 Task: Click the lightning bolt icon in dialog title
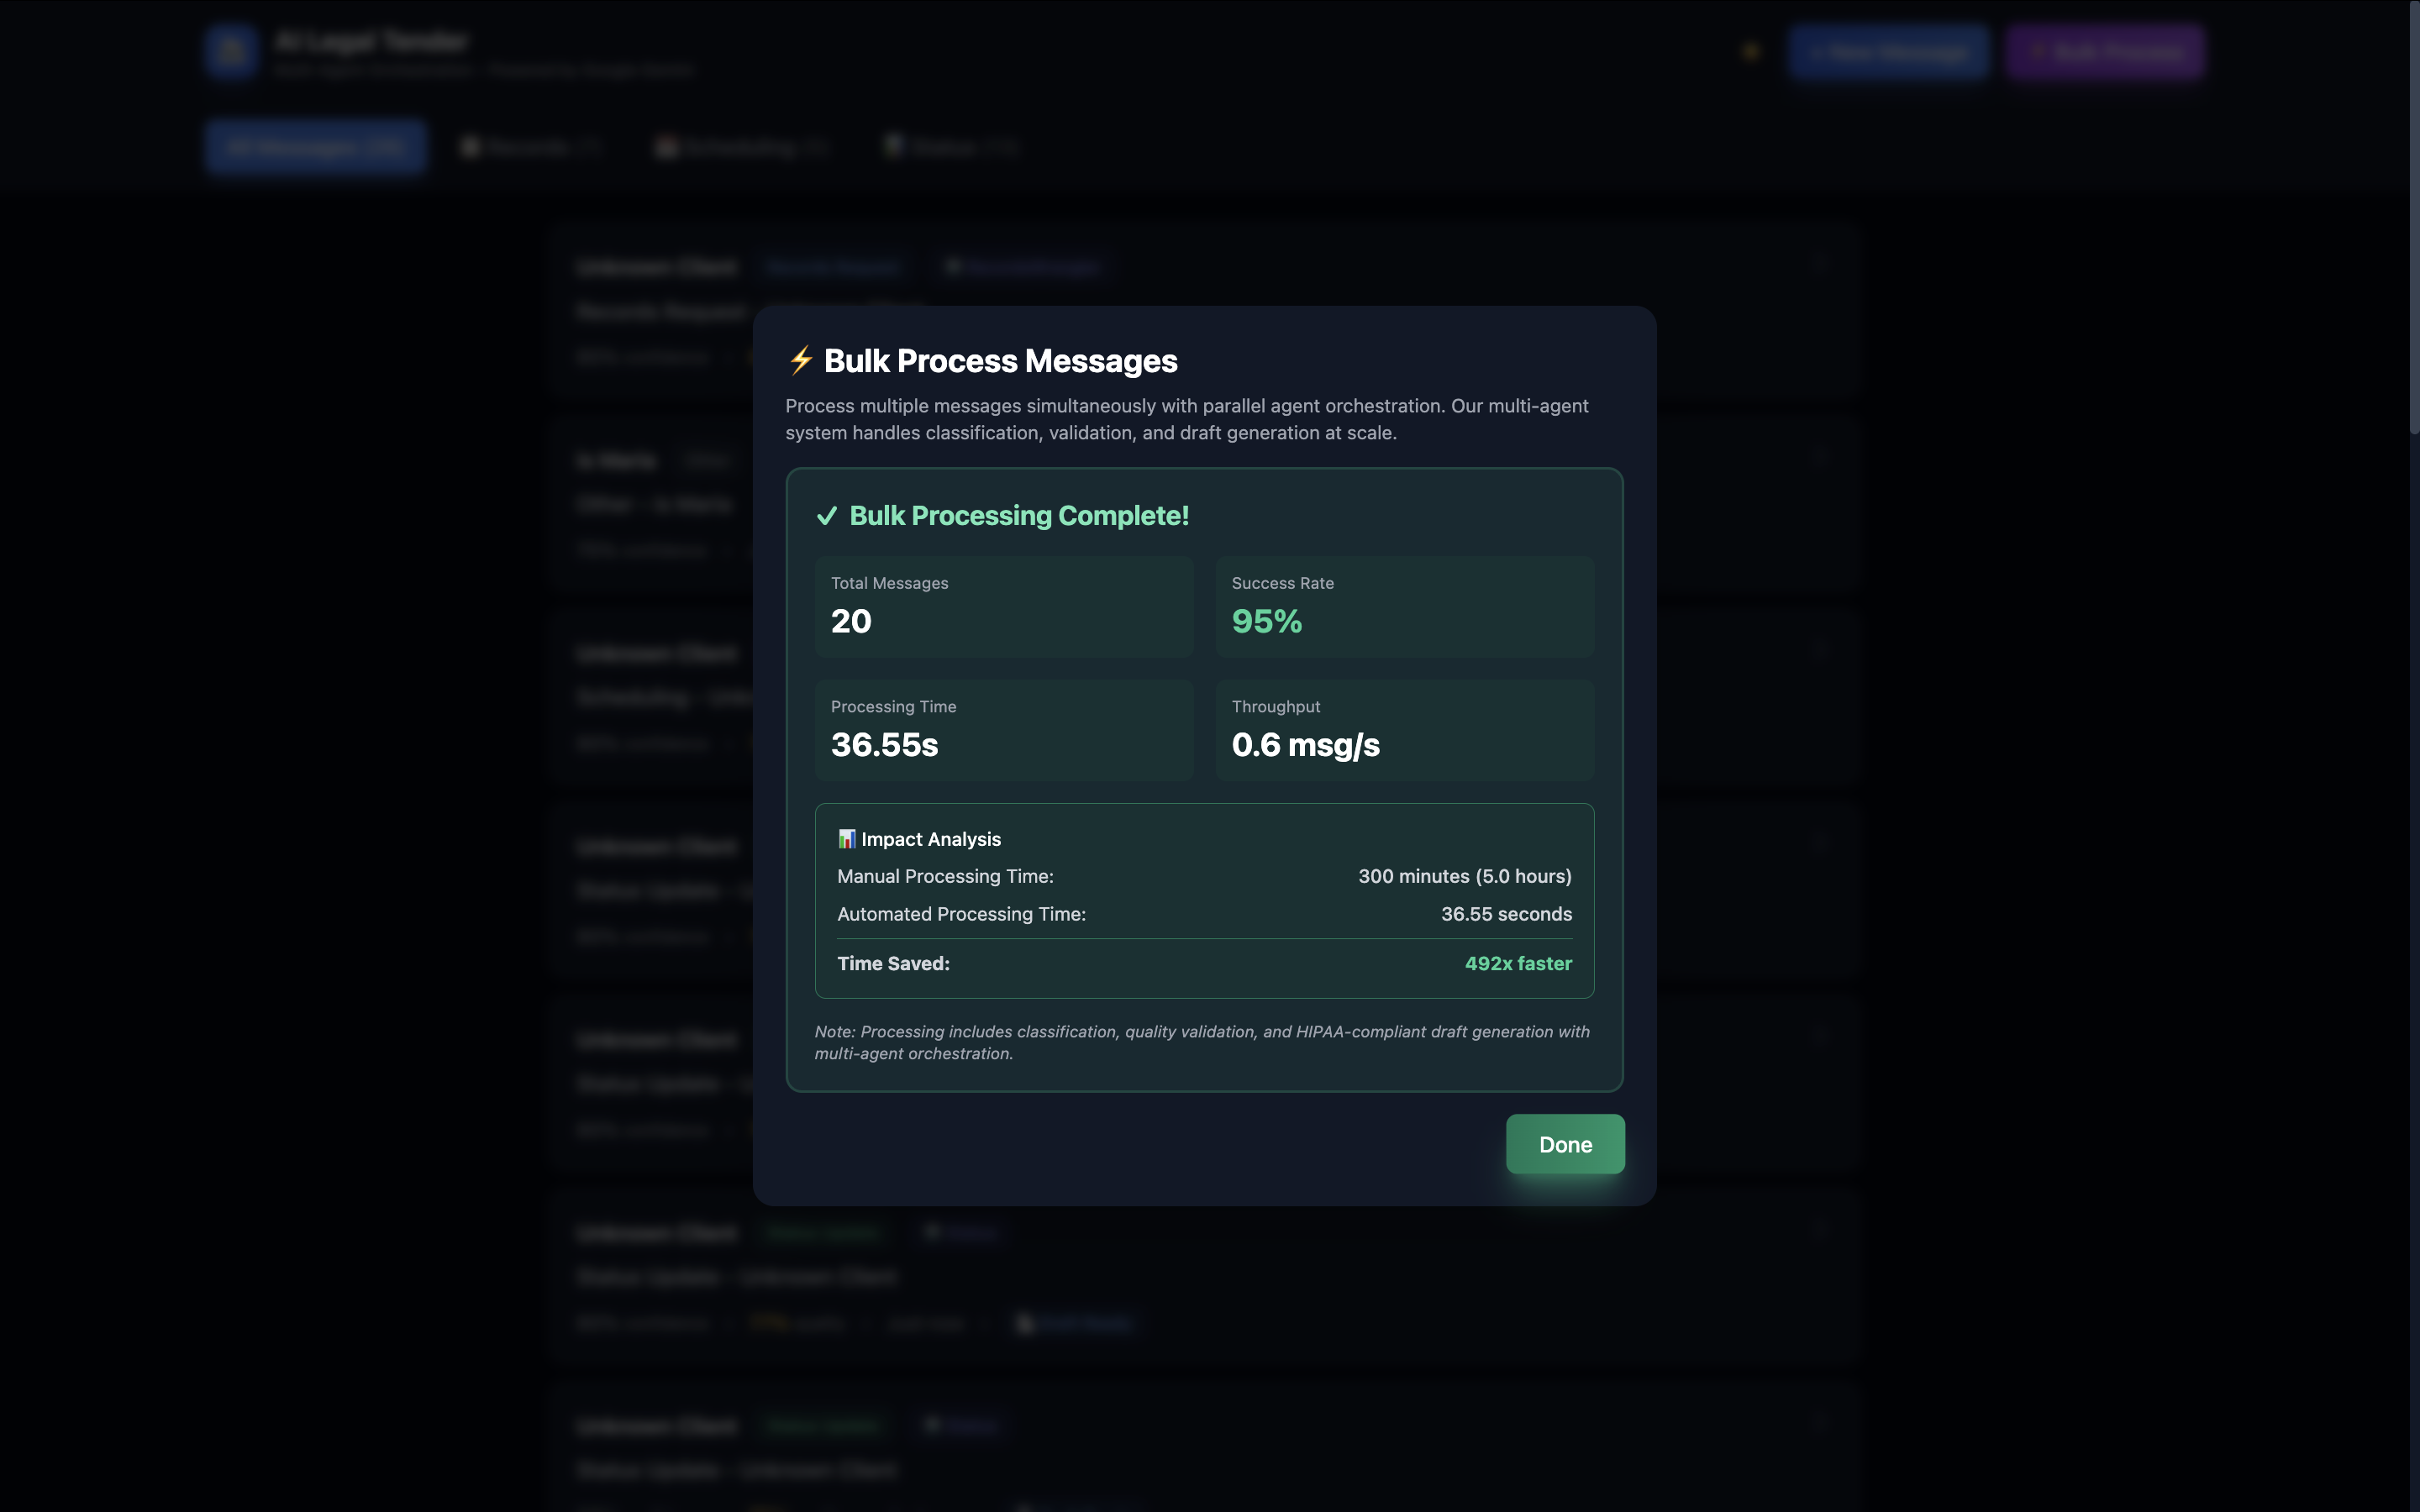coord(800,360)
